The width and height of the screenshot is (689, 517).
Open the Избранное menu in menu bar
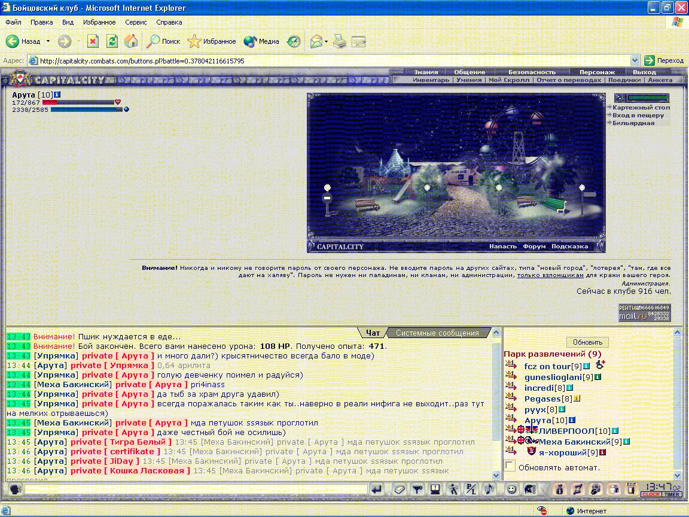99,22
